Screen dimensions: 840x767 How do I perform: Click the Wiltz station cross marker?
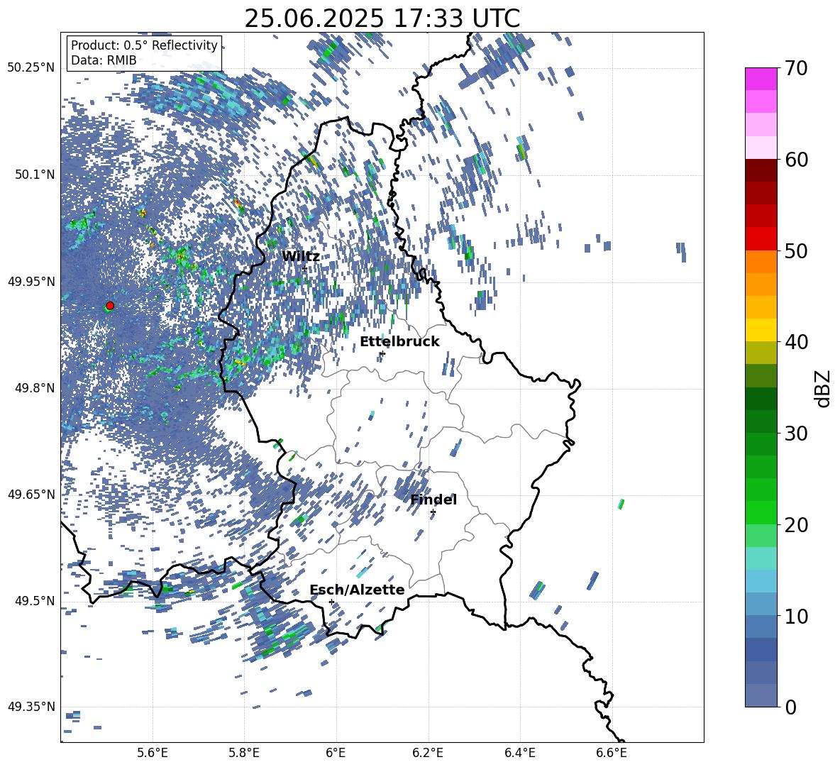point(304,268)
